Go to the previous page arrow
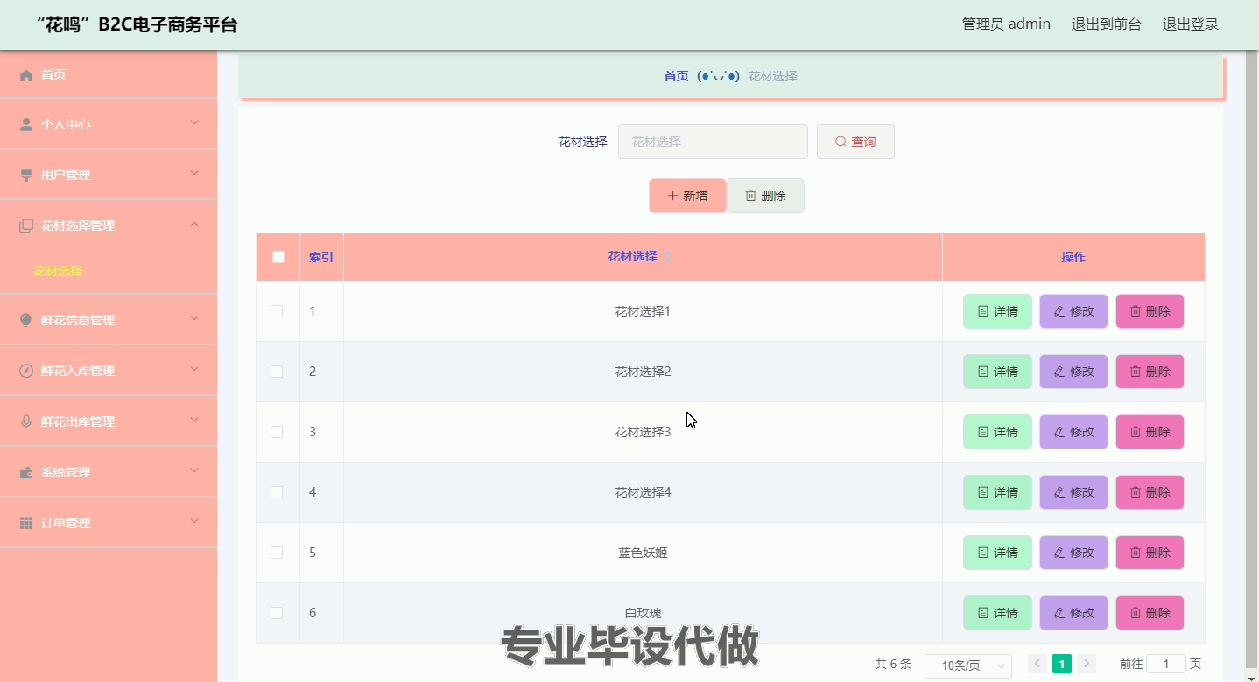 click(1037, 664)
